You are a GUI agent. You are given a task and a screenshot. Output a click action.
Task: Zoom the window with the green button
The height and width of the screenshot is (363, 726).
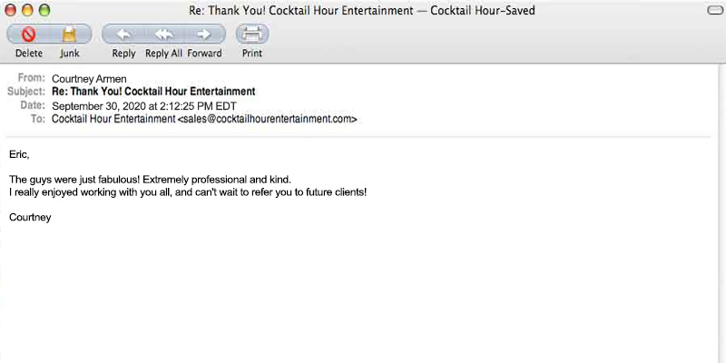coord(44,10)
